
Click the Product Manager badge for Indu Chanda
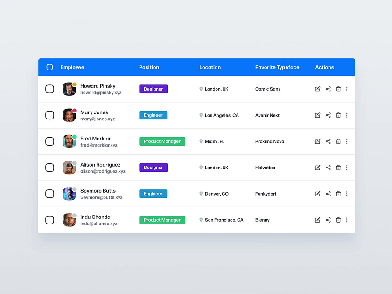coord(162,220)
